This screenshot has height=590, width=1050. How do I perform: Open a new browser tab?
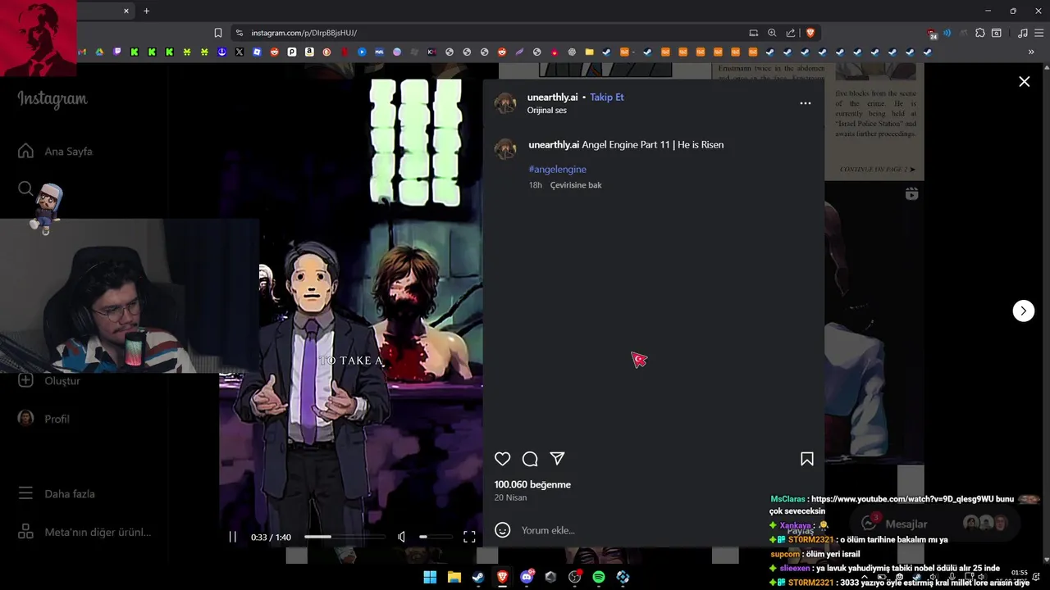click(x=146, y=11)
